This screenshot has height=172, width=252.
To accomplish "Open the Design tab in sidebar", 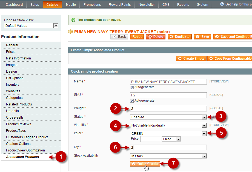I will (31, 71).
